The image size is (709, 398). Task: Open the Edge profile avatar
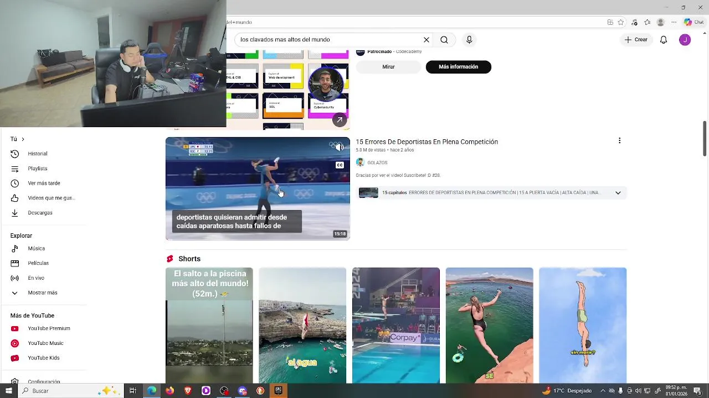click(x=660, y=22)
